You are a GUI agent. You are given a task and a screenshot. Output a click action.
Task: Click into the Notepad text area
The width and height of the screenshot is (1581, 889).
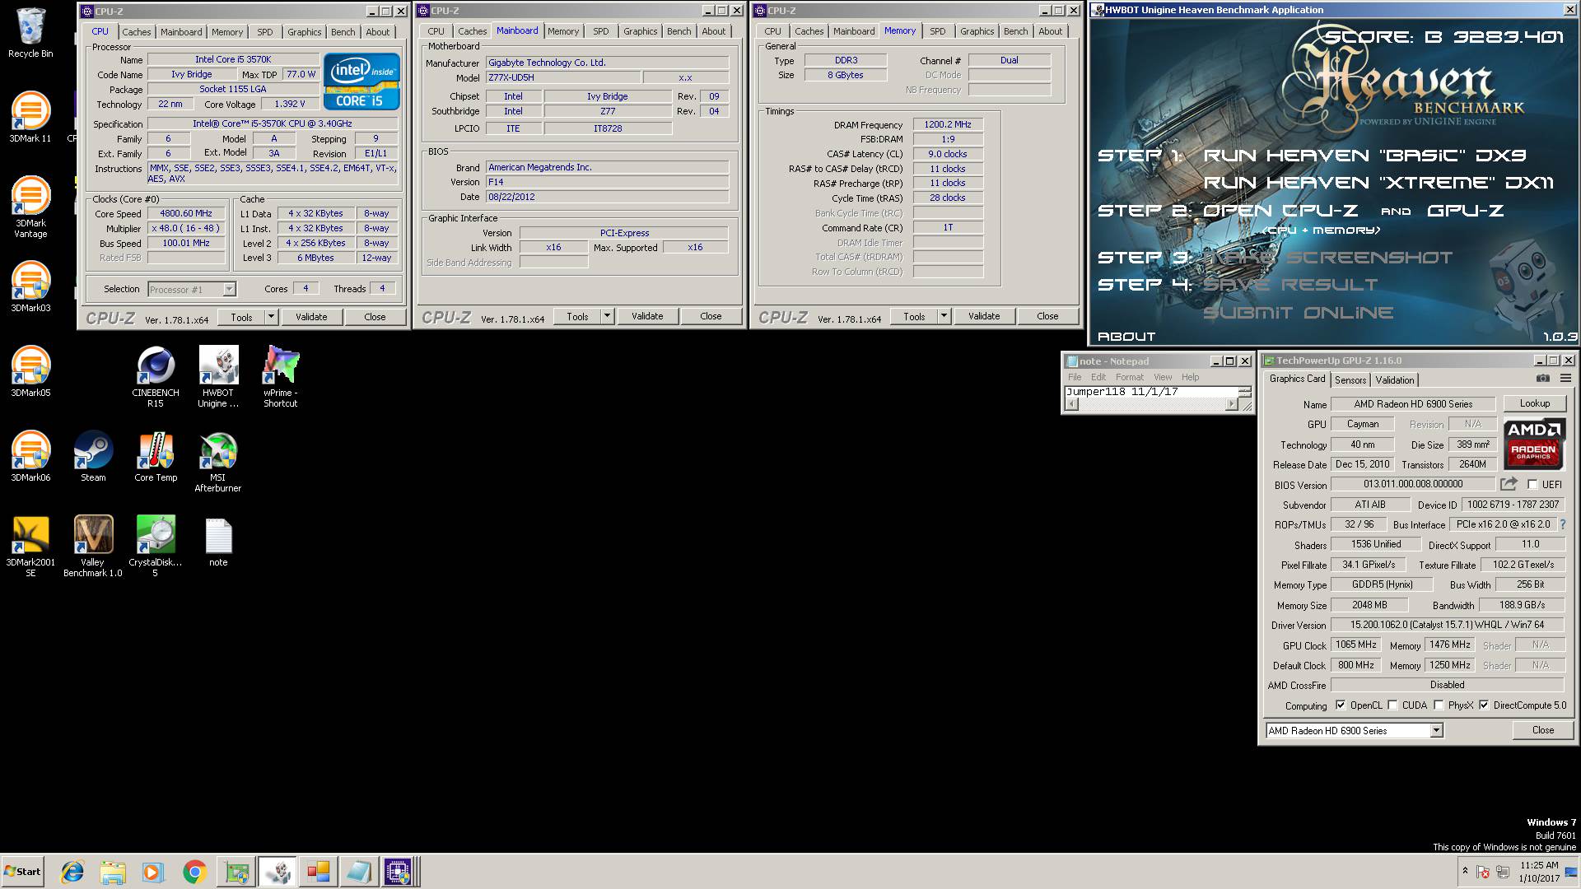[x=1151, y=392]
